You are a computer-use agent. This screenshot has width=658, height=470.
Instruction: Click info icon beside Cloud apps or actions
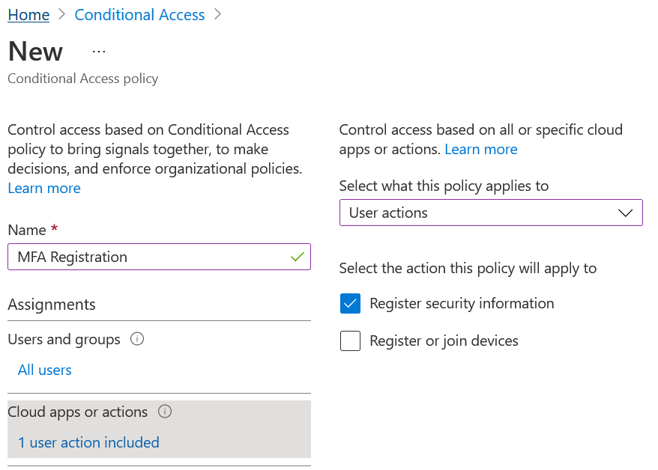[x=165, y=412]
